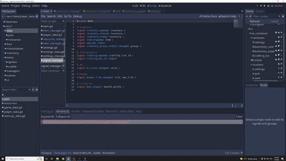286x161 pixels.
Task: Signal icon on save button node
Action: coord(278,77)
